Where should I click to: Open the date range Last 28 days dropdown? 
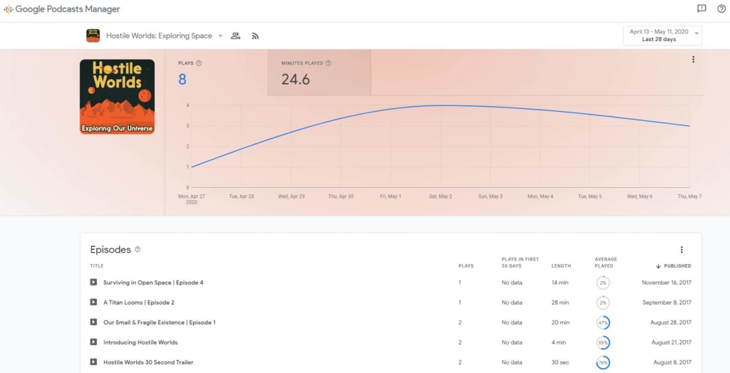click(662, 36)
